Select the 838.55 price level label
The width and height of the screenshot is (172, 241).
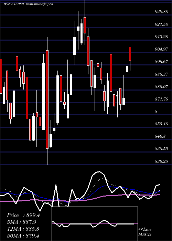(161, 149)
